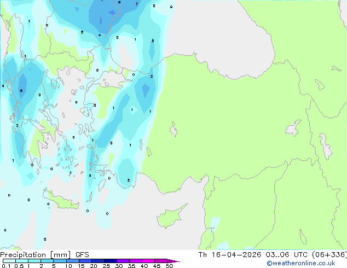Pick the legend swatch between 10 and 15

tap(72, 261)
